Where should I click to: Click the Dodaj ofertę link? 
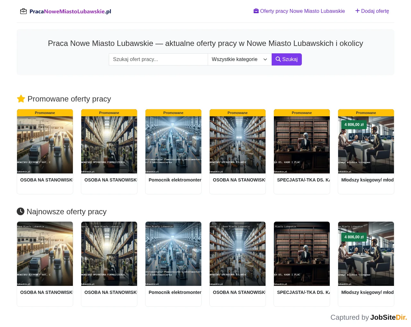tap(372, 11)
